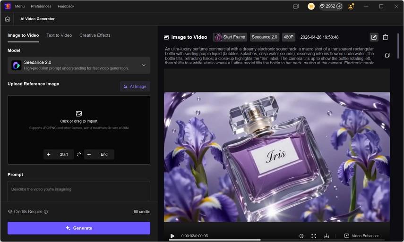This screenshot has height=242, width=404.
Task: Open Feedback
Action: pyautogui.click(x=66, y=6)
